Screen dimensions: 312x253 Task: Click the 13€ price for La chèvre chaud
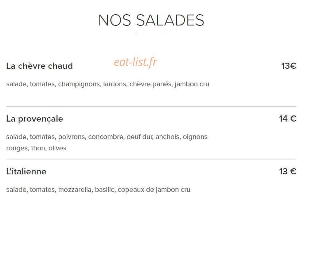(289, 66)
